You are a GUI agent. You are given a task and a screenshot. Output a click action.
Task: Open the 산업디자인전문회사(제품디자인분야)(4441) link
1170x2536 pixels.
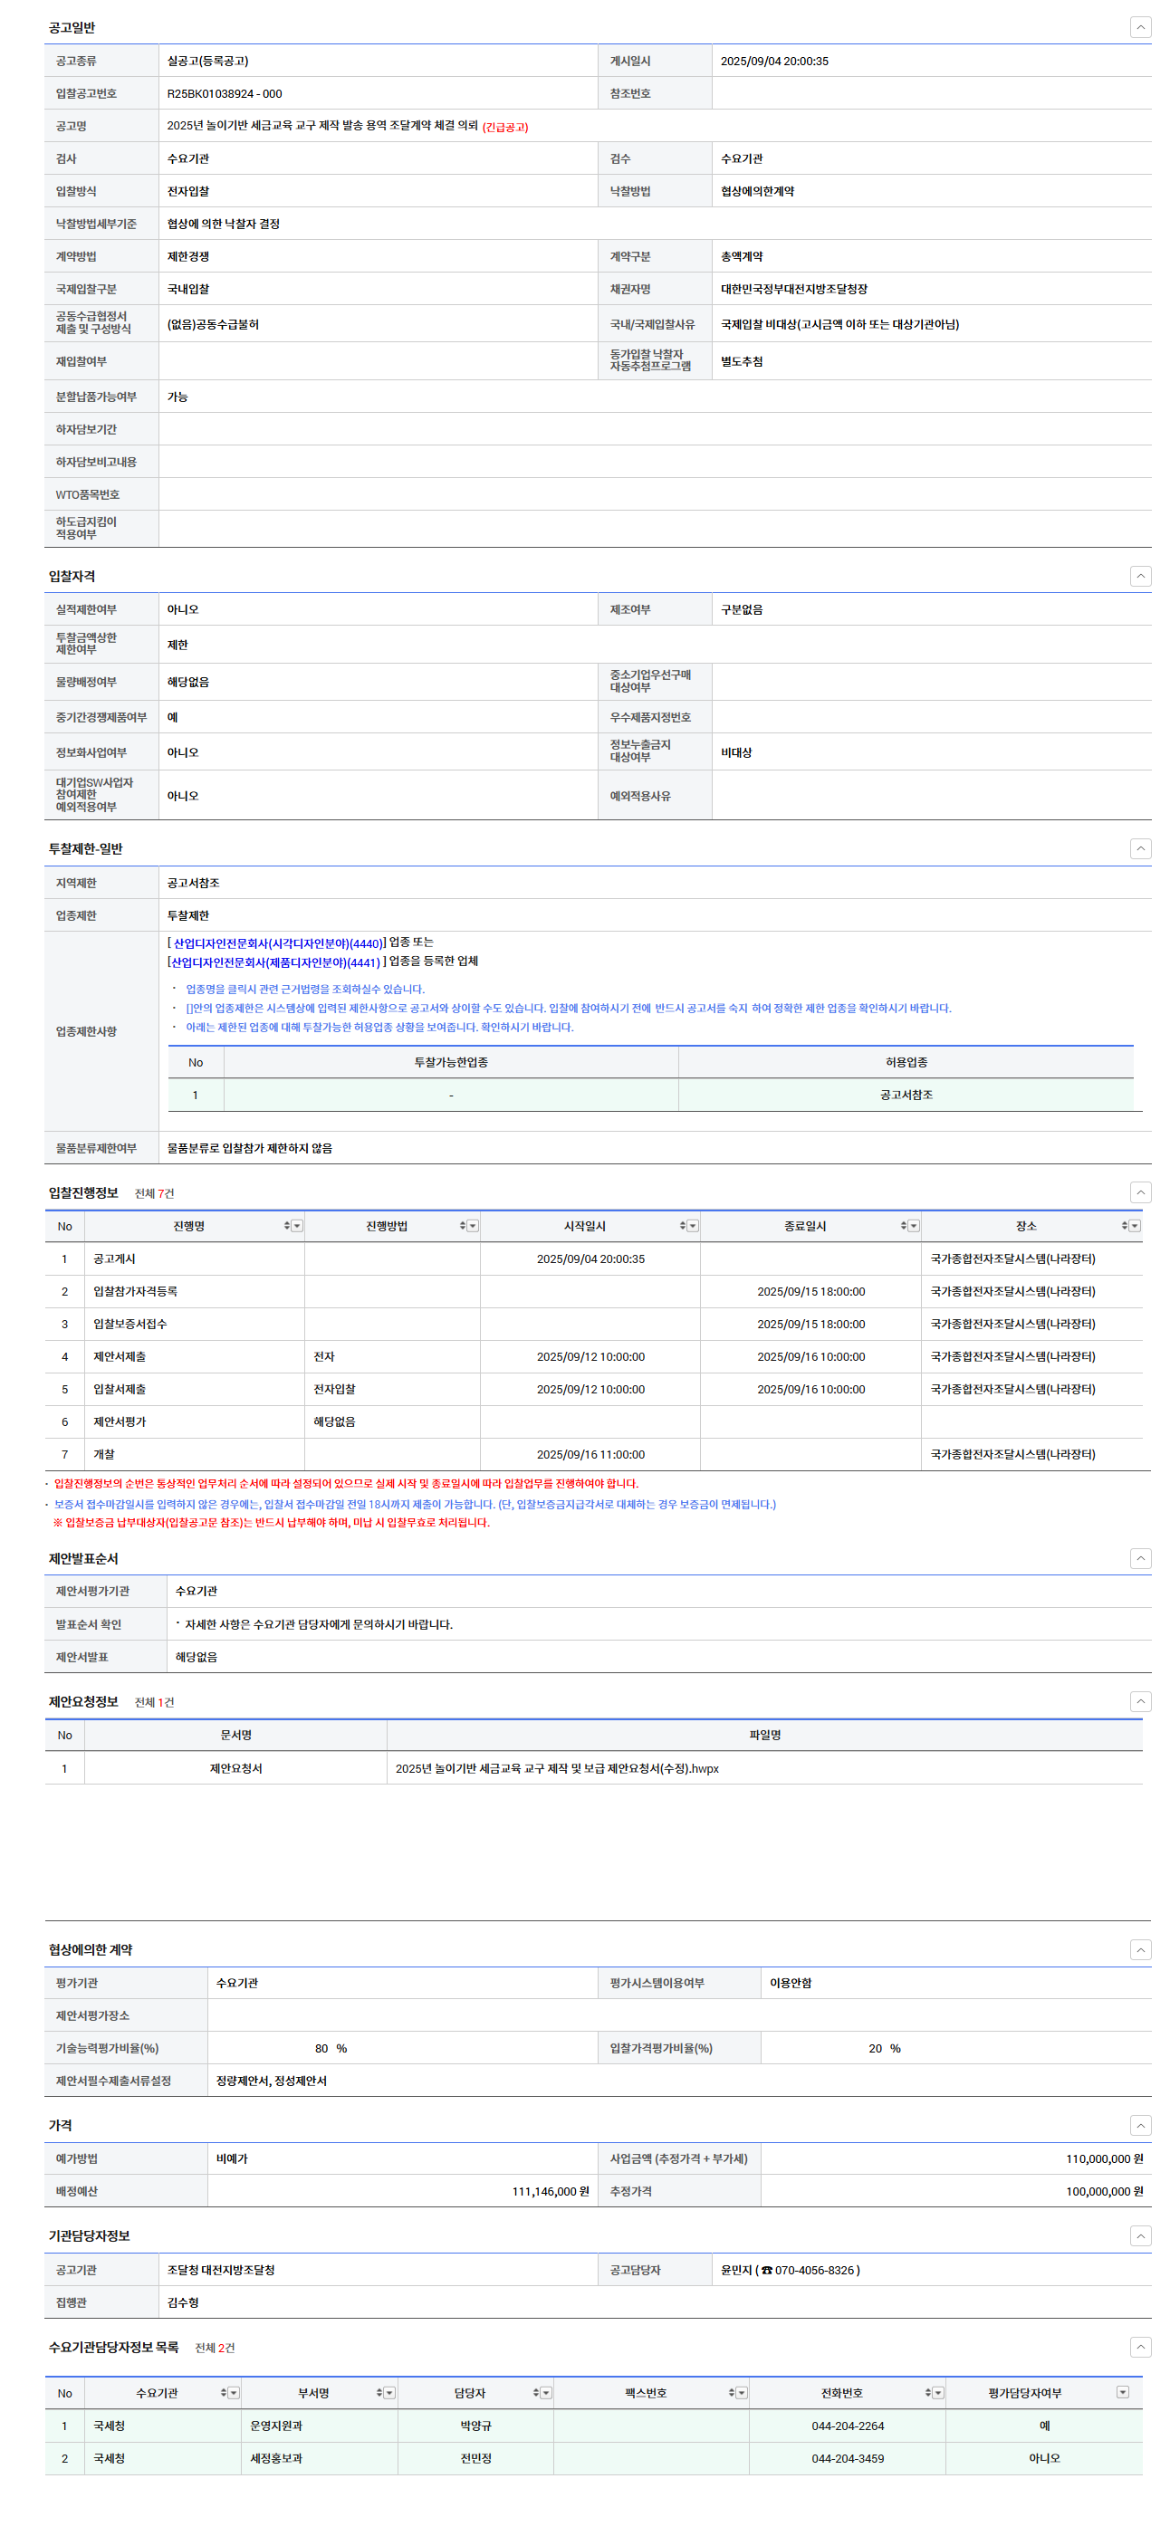(x=274, y=962)
